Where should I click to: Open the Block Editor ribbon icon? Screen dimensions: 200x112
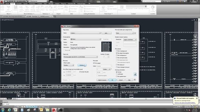point(38,8)
